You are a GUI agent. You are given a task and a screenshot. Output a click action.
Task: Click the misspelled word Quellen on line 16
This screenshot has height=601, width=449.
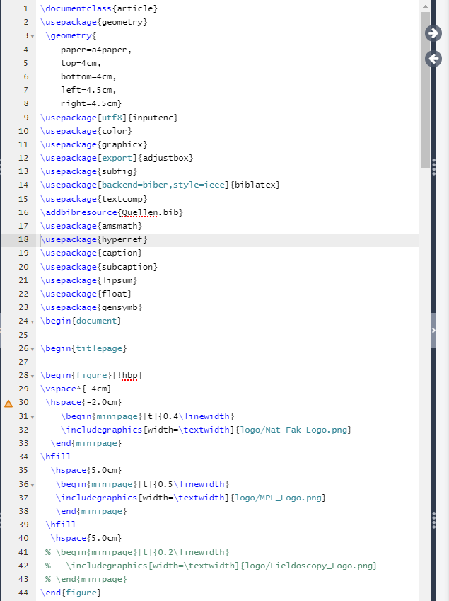coord(139,212)
